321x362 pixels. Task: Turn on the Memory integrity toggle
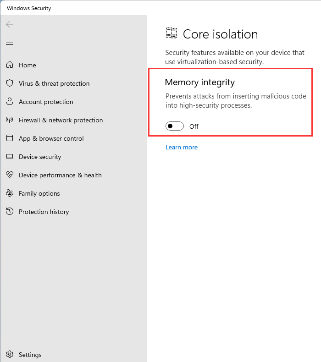click(174, 126)
